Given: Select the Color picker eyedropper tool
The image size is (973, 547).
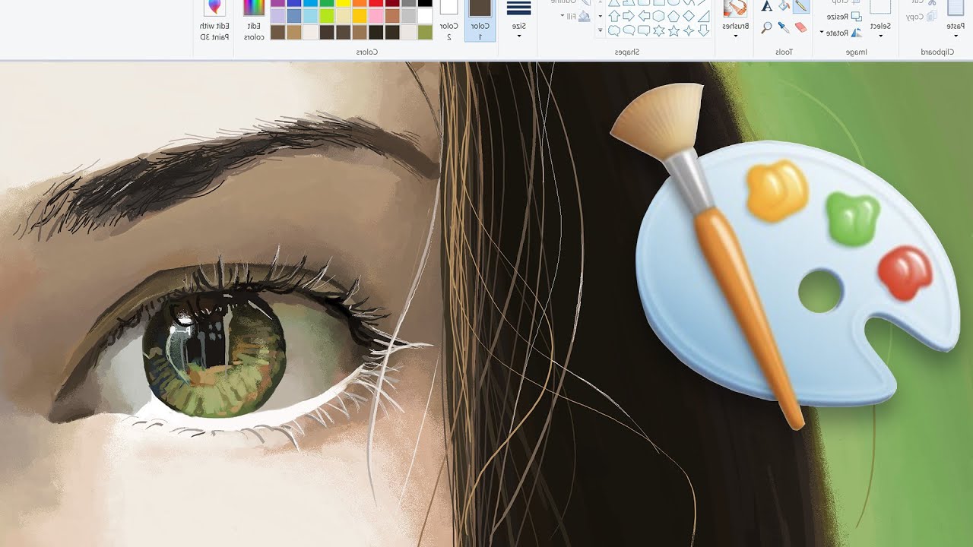Looking at the screenshot, I should pyautogui.click(x=784, y=27).
